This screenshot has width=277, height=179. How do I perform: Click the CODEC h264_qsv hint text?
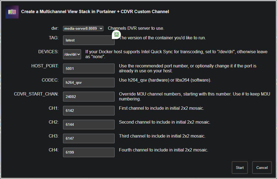tap(165, 80)
